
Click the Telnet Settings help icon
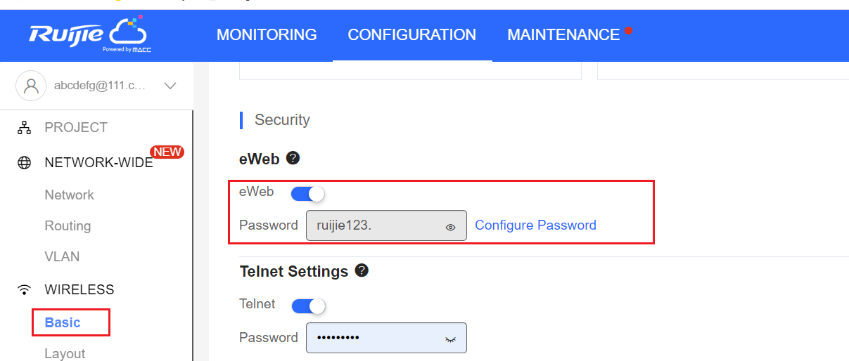tap(362, 270)
